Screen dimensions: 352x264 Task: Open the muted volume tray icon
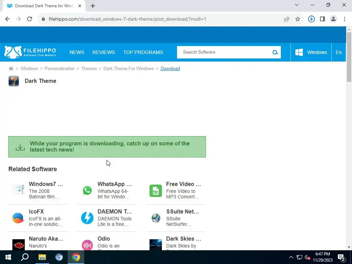(x=308, y=257)
